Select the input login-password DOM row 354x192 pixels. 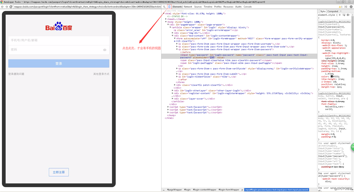coord(239,56)
